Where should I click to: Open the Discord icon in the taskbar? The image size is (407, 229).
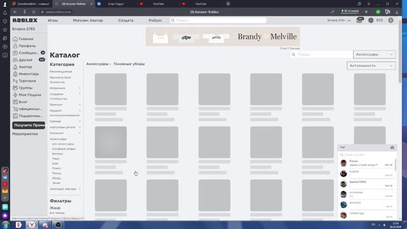coord(45,225)
